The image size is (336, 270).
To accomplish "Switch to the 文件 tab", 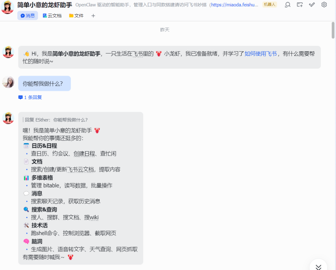I will pos(76,16).
